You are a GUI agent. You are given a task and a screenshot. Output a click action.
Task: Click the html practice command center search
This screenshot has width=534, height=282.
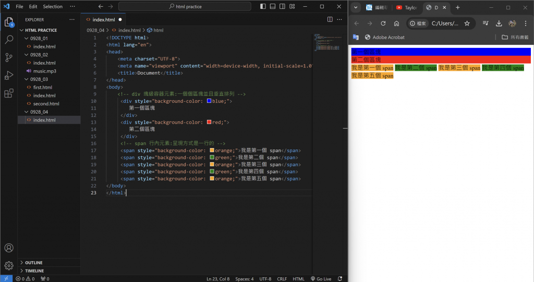185,6
